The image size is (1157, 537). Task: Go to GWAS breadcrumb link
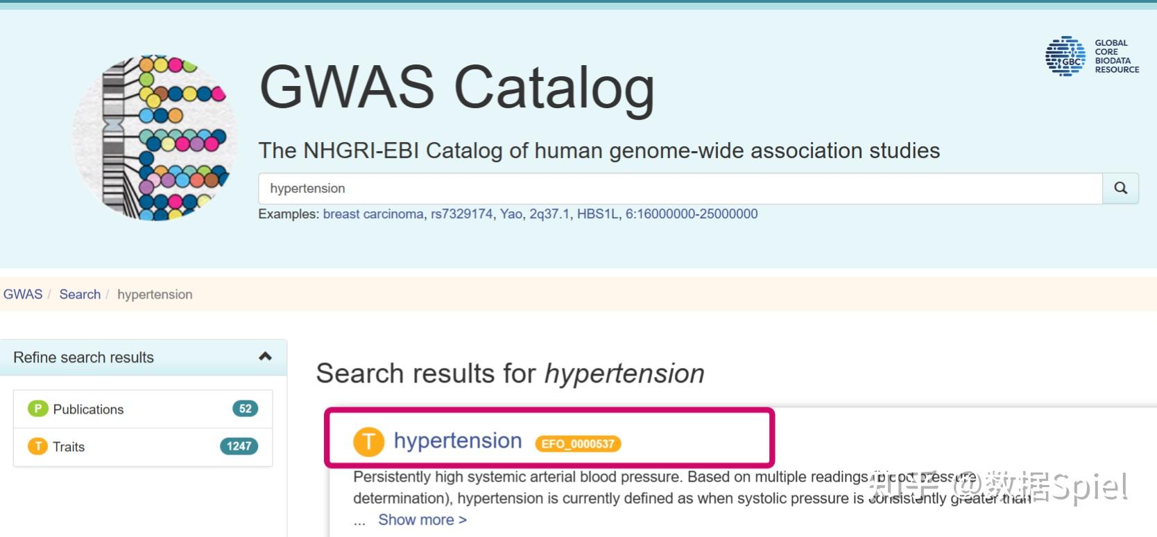click(23, 294)
